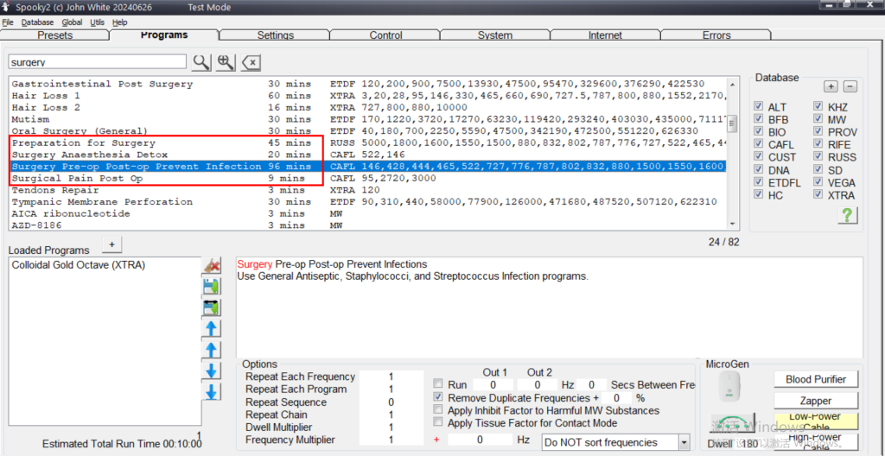This screenshot has width=885, height=456.
Task: Click the program search input field
Action: click(x=97, y=62)
